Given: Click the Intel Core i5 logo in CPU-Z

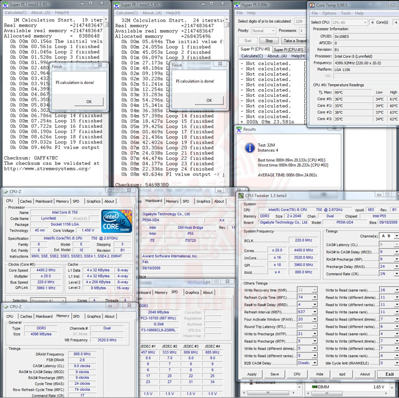Looking at the screenshot, I should pos(116,221).
